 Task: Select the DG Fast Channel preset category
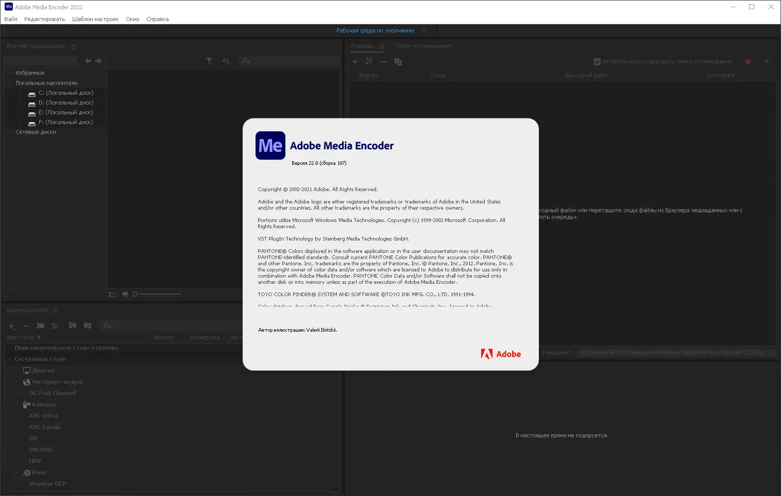tap(52, 392)
